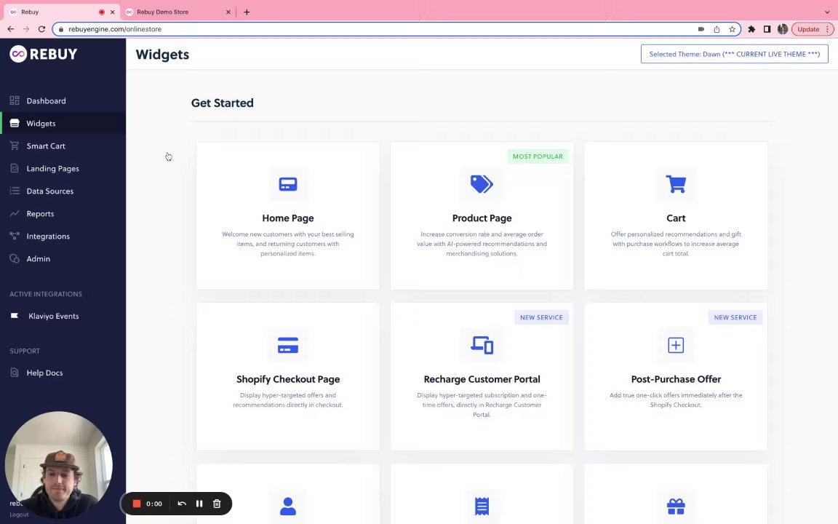The width and height of the screenshot is (838, 524).
Task: Click the Get Started heading
Action: click(223, 103)
